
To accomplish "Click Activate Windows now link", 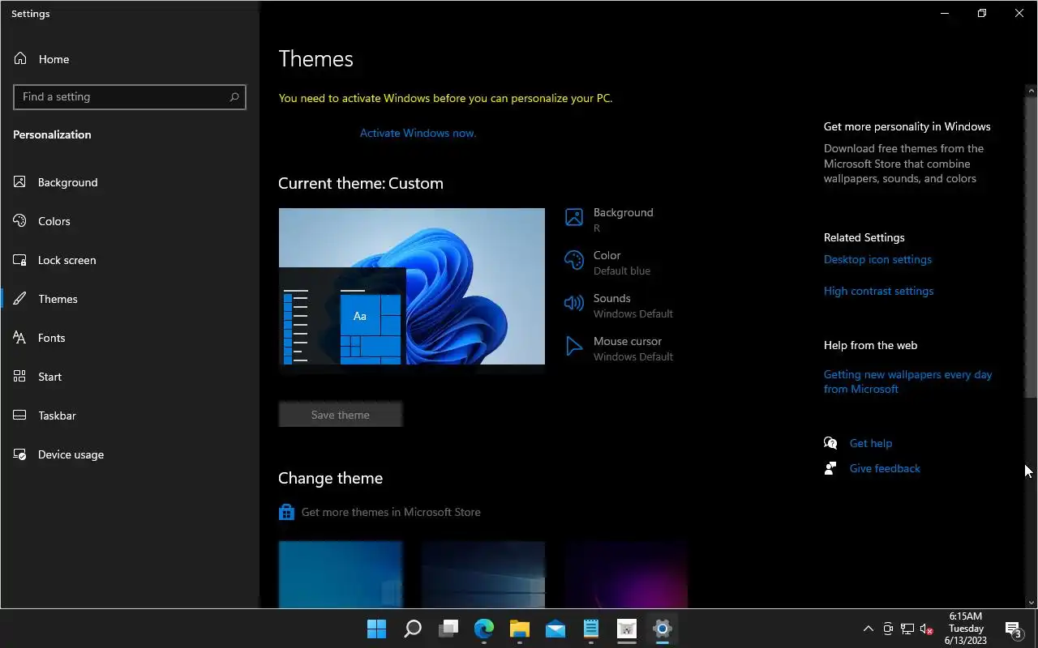I will 418,133.
